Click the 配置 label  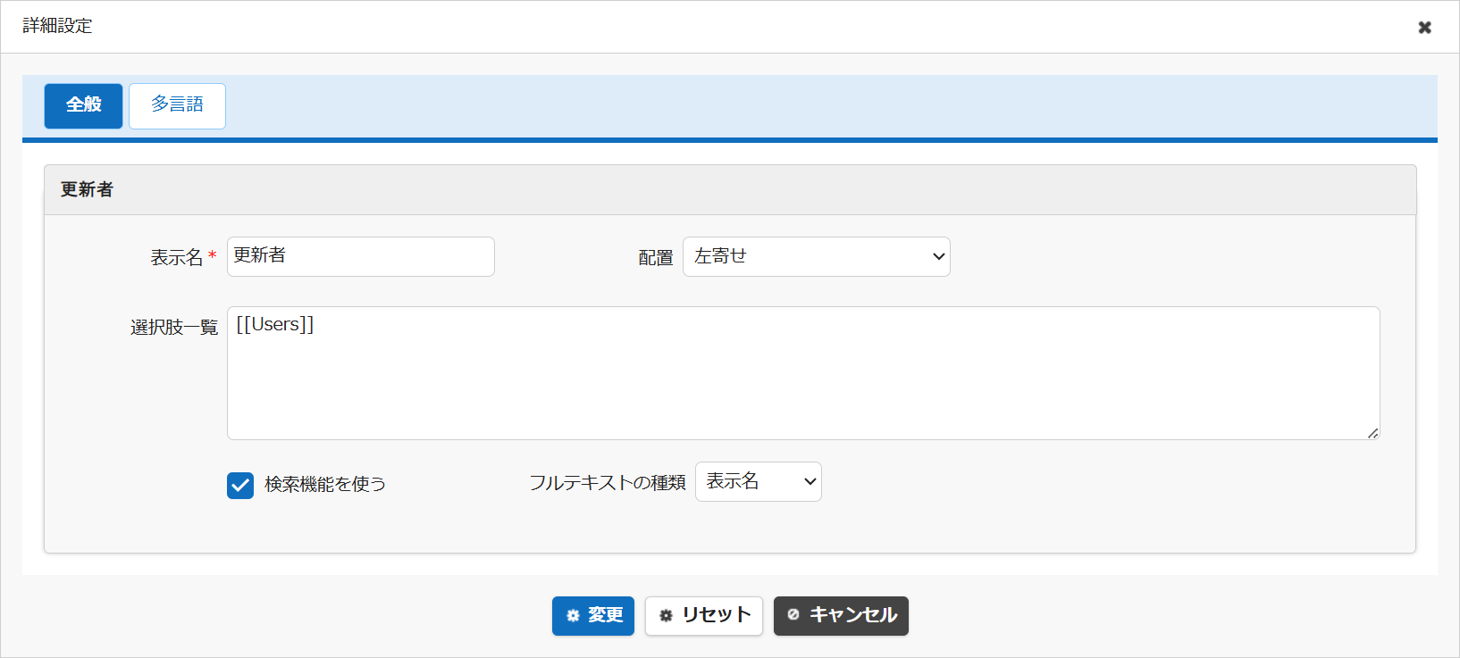[656, 257]
